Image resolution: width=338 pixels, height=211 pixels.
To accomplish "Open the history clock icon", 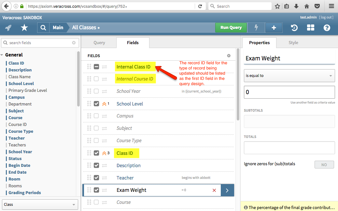I will (x=294, y=28).
